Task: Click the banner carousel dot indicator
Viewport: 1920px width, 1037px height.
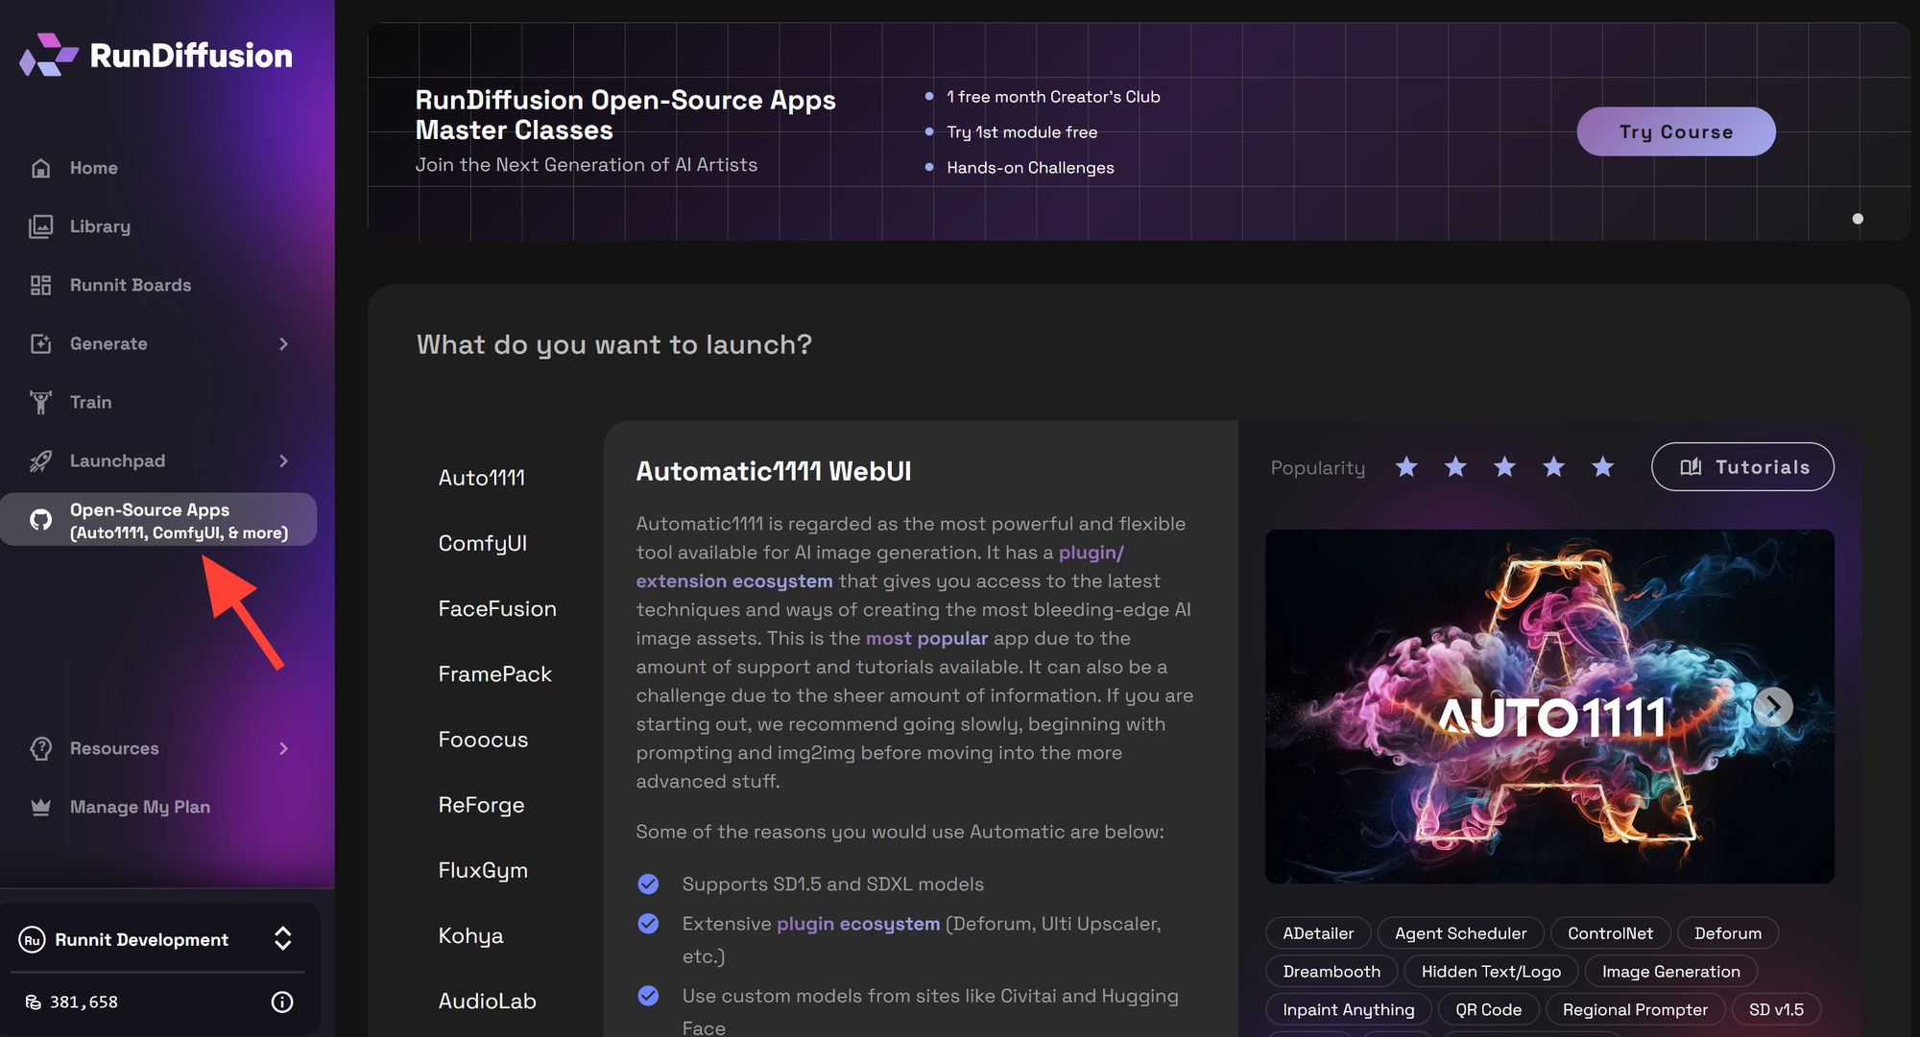Action: tap(1858, 219)
